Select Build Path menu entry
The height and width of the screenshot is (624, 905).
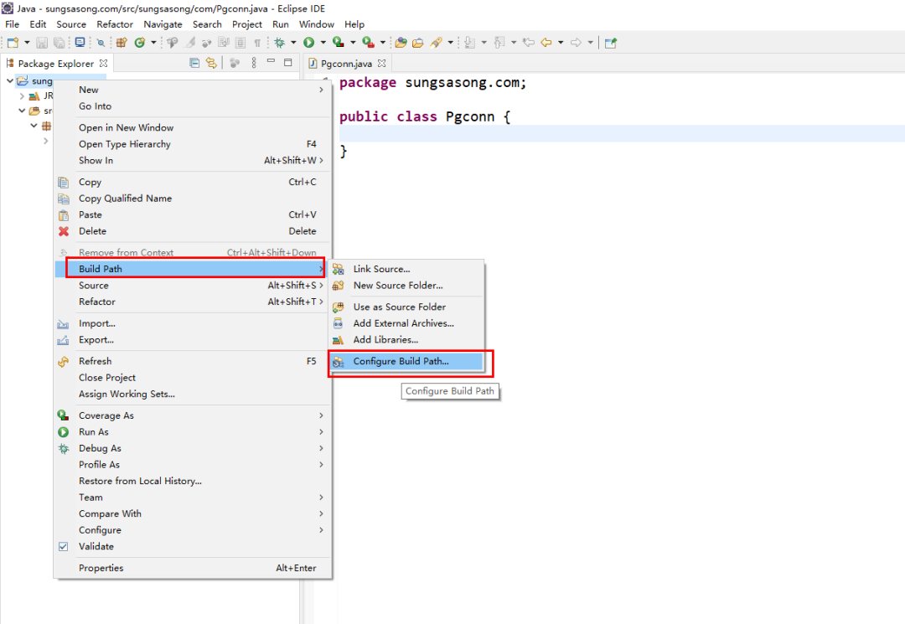(193, 269)
